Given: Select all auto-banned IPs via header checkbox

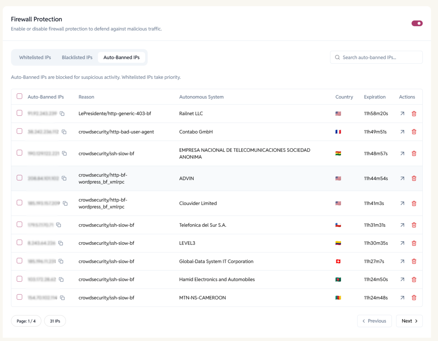Looking at the screenshot, I should click(19, 96).
